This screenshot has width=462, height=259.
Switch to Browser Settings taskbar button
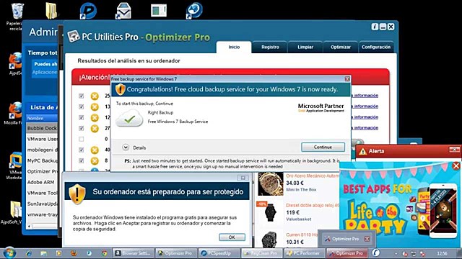pos(134,253)
